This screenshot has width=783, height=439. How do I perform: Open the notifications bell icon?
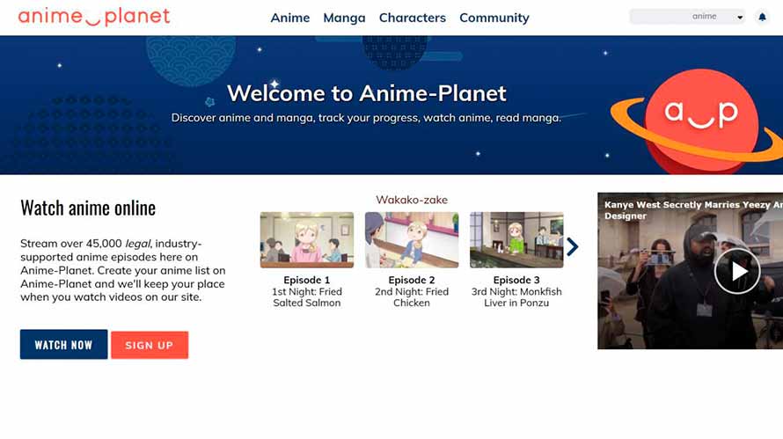762,17
